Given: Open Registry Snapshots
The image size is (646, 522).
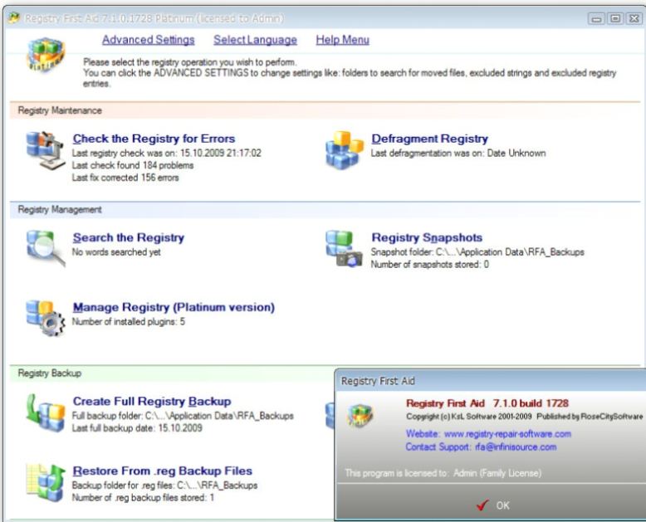Looking at the screenshot, I should point(427,237).
